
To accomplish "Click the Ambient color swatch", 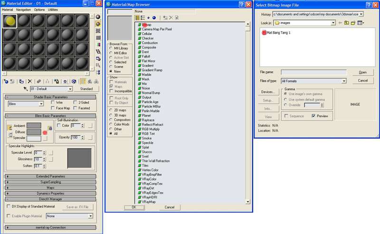I will click(34, 125).
